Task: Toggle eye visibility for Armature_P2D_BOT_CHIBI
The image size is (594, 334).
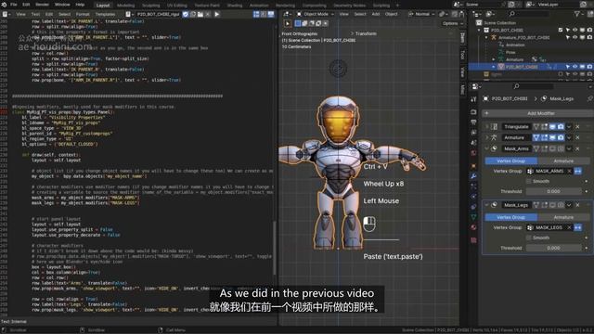Action: click(575, 37)
